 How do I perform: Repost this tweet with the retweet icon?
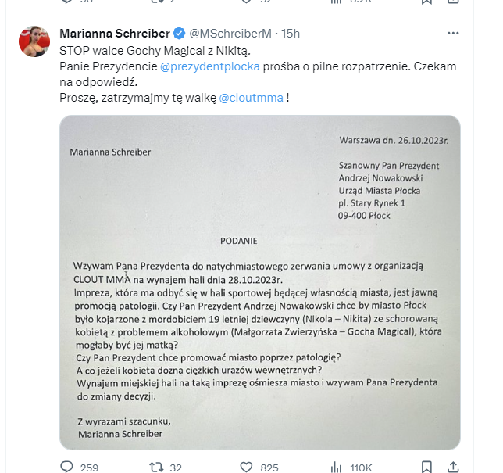click(156, 468)
